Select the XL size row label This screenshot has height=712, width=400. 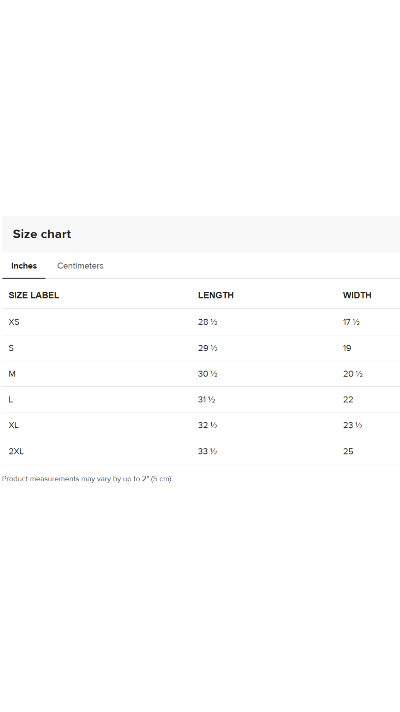pos(13,425)
